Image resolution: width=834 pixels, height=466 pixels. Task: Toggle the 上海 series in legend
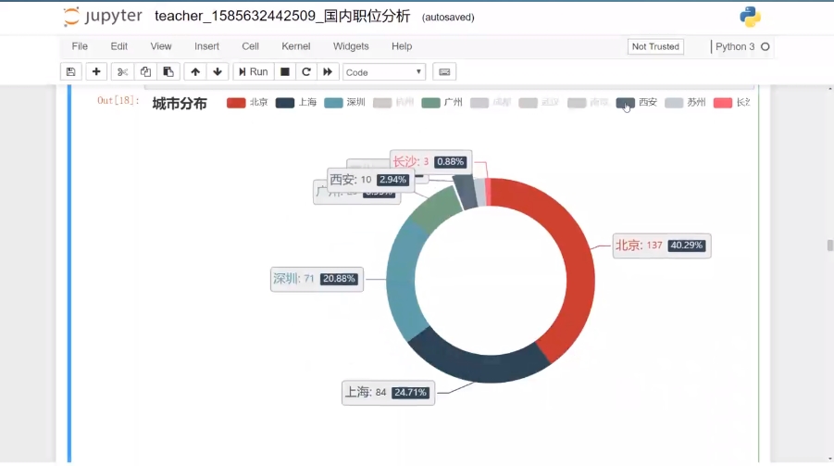296,103
